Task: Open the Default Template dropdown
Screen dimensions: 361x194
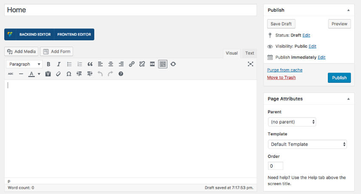Action: pyautogui.click(x=307, y=144)
